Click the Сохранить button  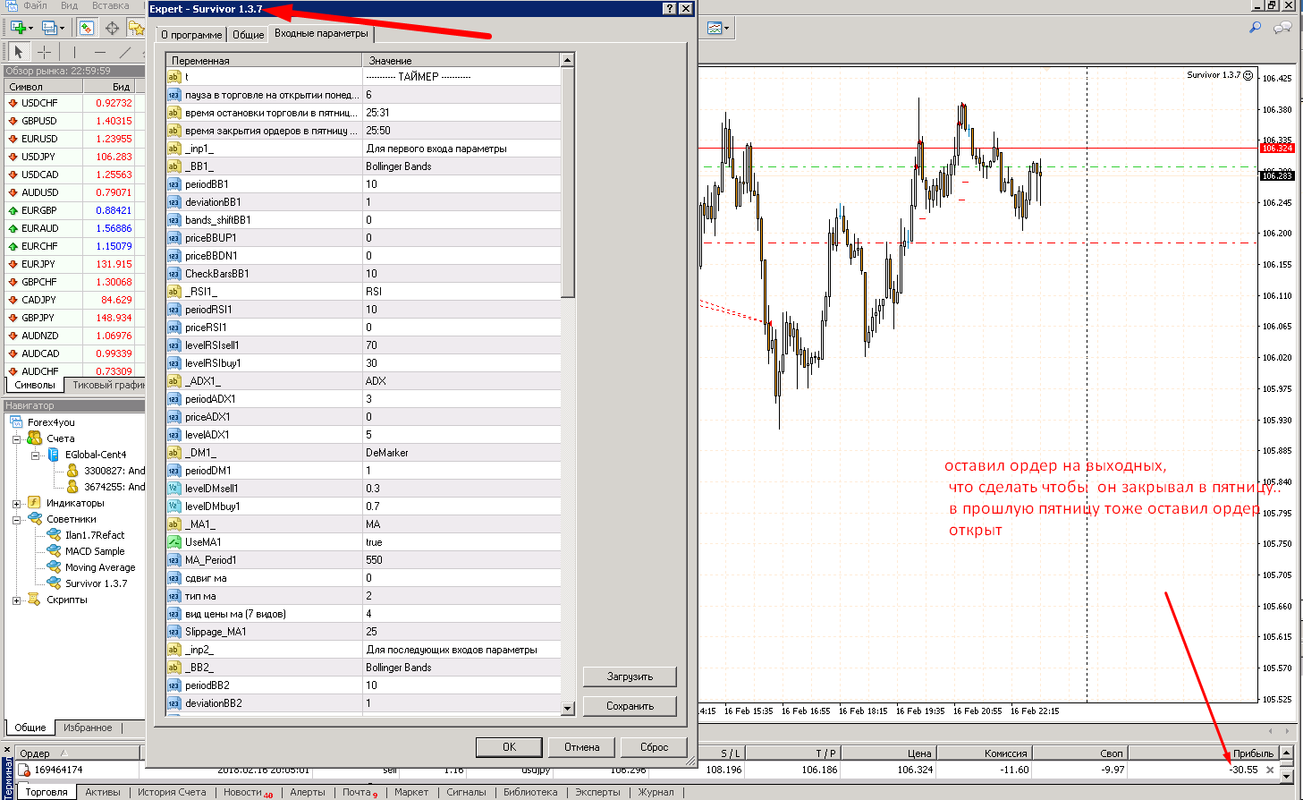(x=630, y=706)
